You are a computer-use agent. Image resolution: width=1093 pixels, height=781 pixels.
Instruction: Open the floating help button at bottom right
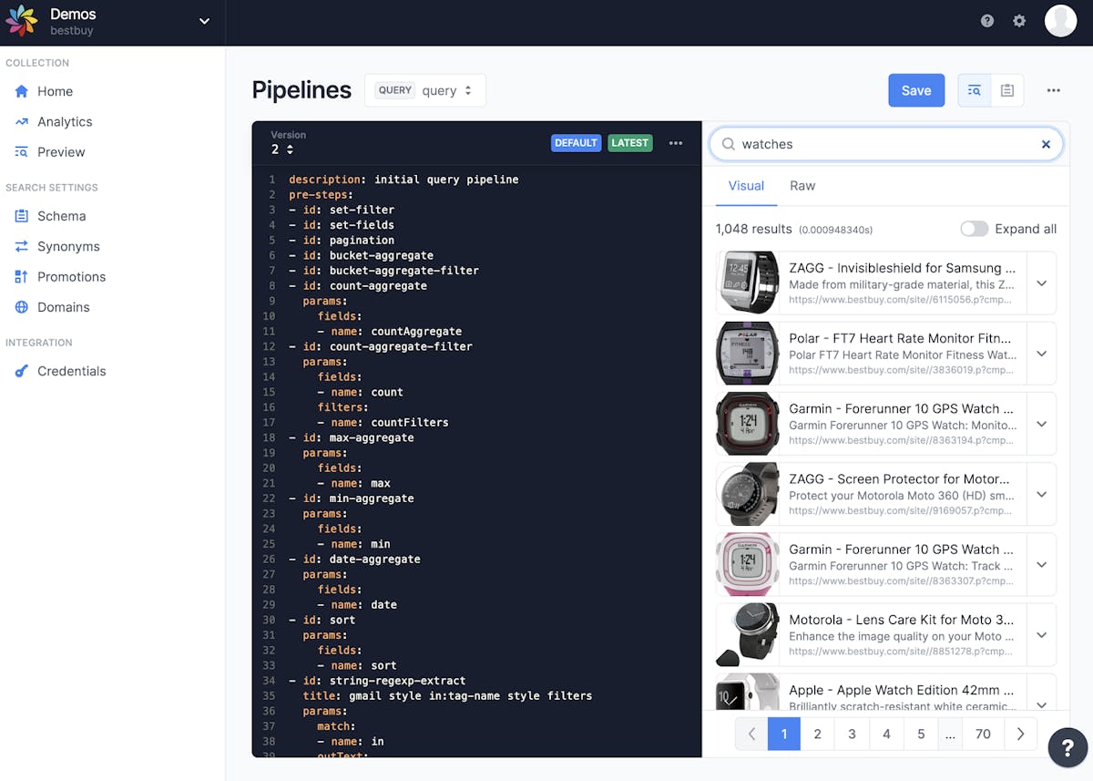(1067, 746)
